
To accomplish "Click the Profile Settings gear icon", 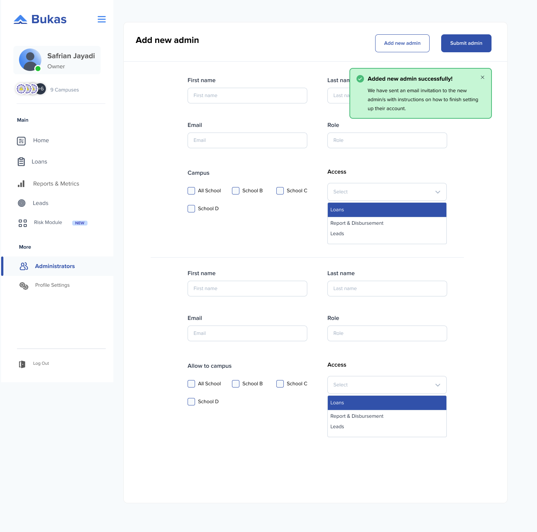I will pos(24,286).
